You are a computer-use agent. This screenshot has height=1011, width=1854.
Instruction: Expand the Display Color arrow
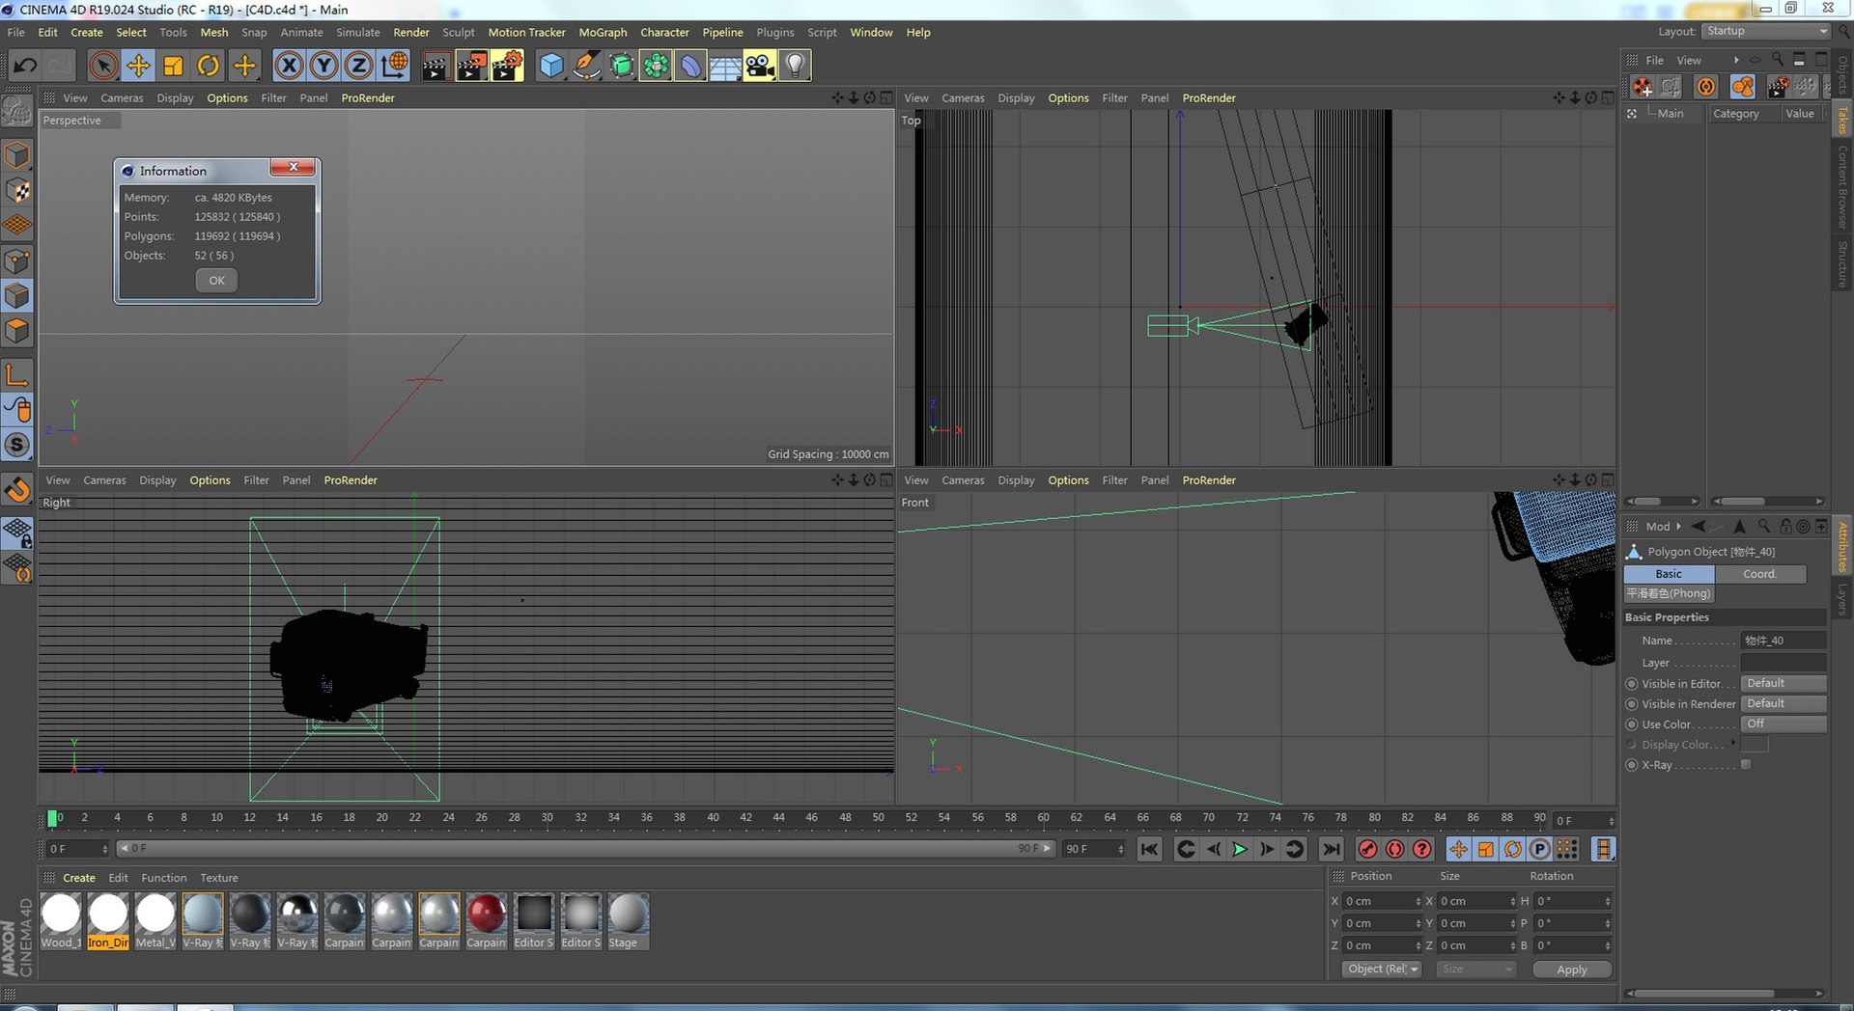(x=1733, y=743)
